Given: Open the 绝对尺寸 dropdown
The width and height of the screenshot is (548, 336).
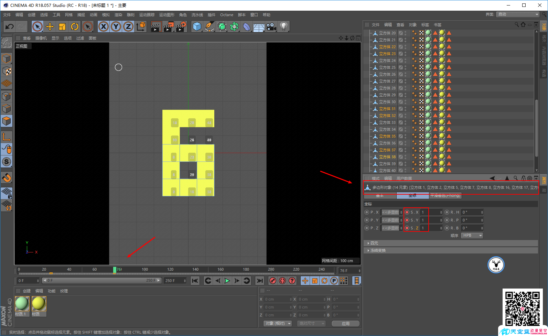Looking at the screenshot, I should 311,323.
